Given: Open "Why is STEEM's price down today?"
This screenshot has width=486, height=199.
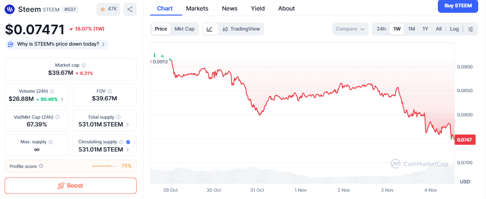Looking at the screenshot, I should tap(57, 44).
